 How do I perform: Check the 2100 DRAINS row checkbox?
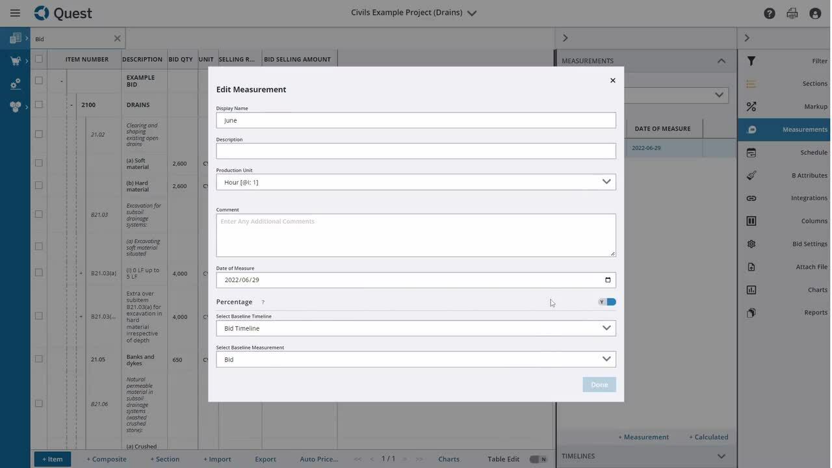[38, 105]
